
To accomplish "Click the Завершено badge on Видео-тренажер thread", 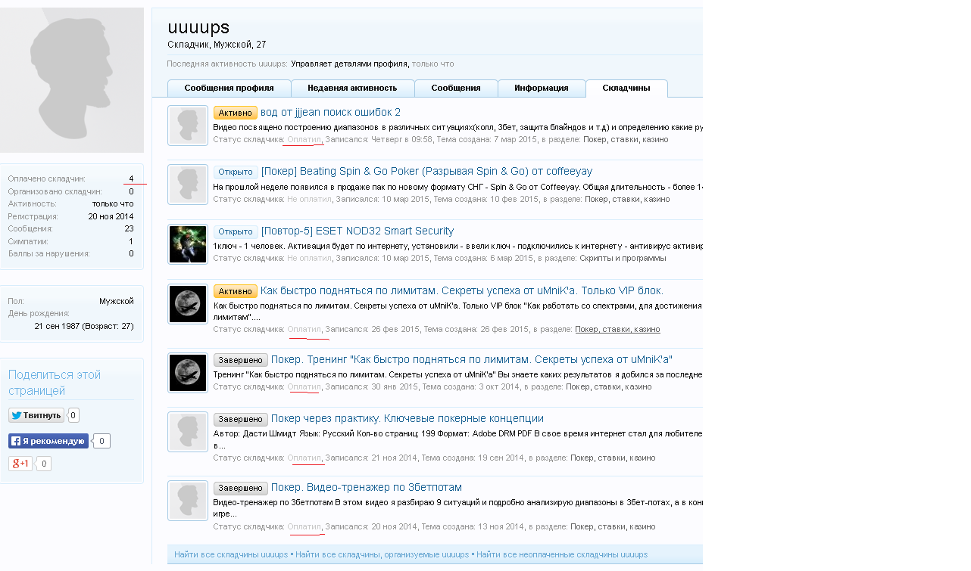I will coord(240,488).
